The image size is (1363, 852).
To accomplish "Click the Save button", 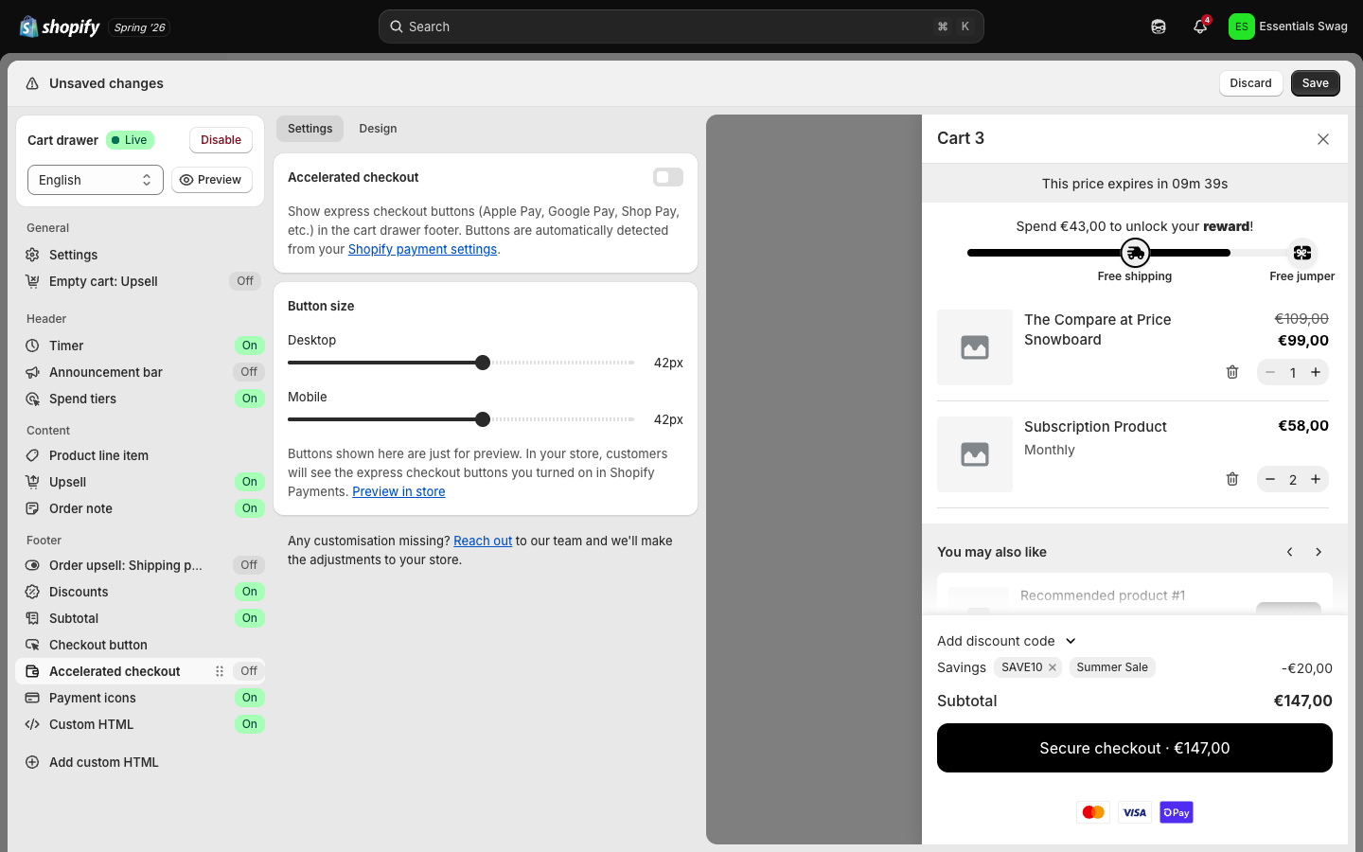I will click(1316, 83).
